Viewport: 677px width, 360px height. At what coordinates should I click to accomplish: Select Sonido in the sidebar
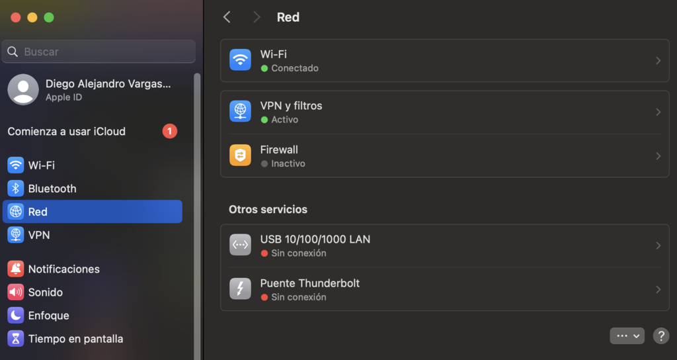click(45, 292)
